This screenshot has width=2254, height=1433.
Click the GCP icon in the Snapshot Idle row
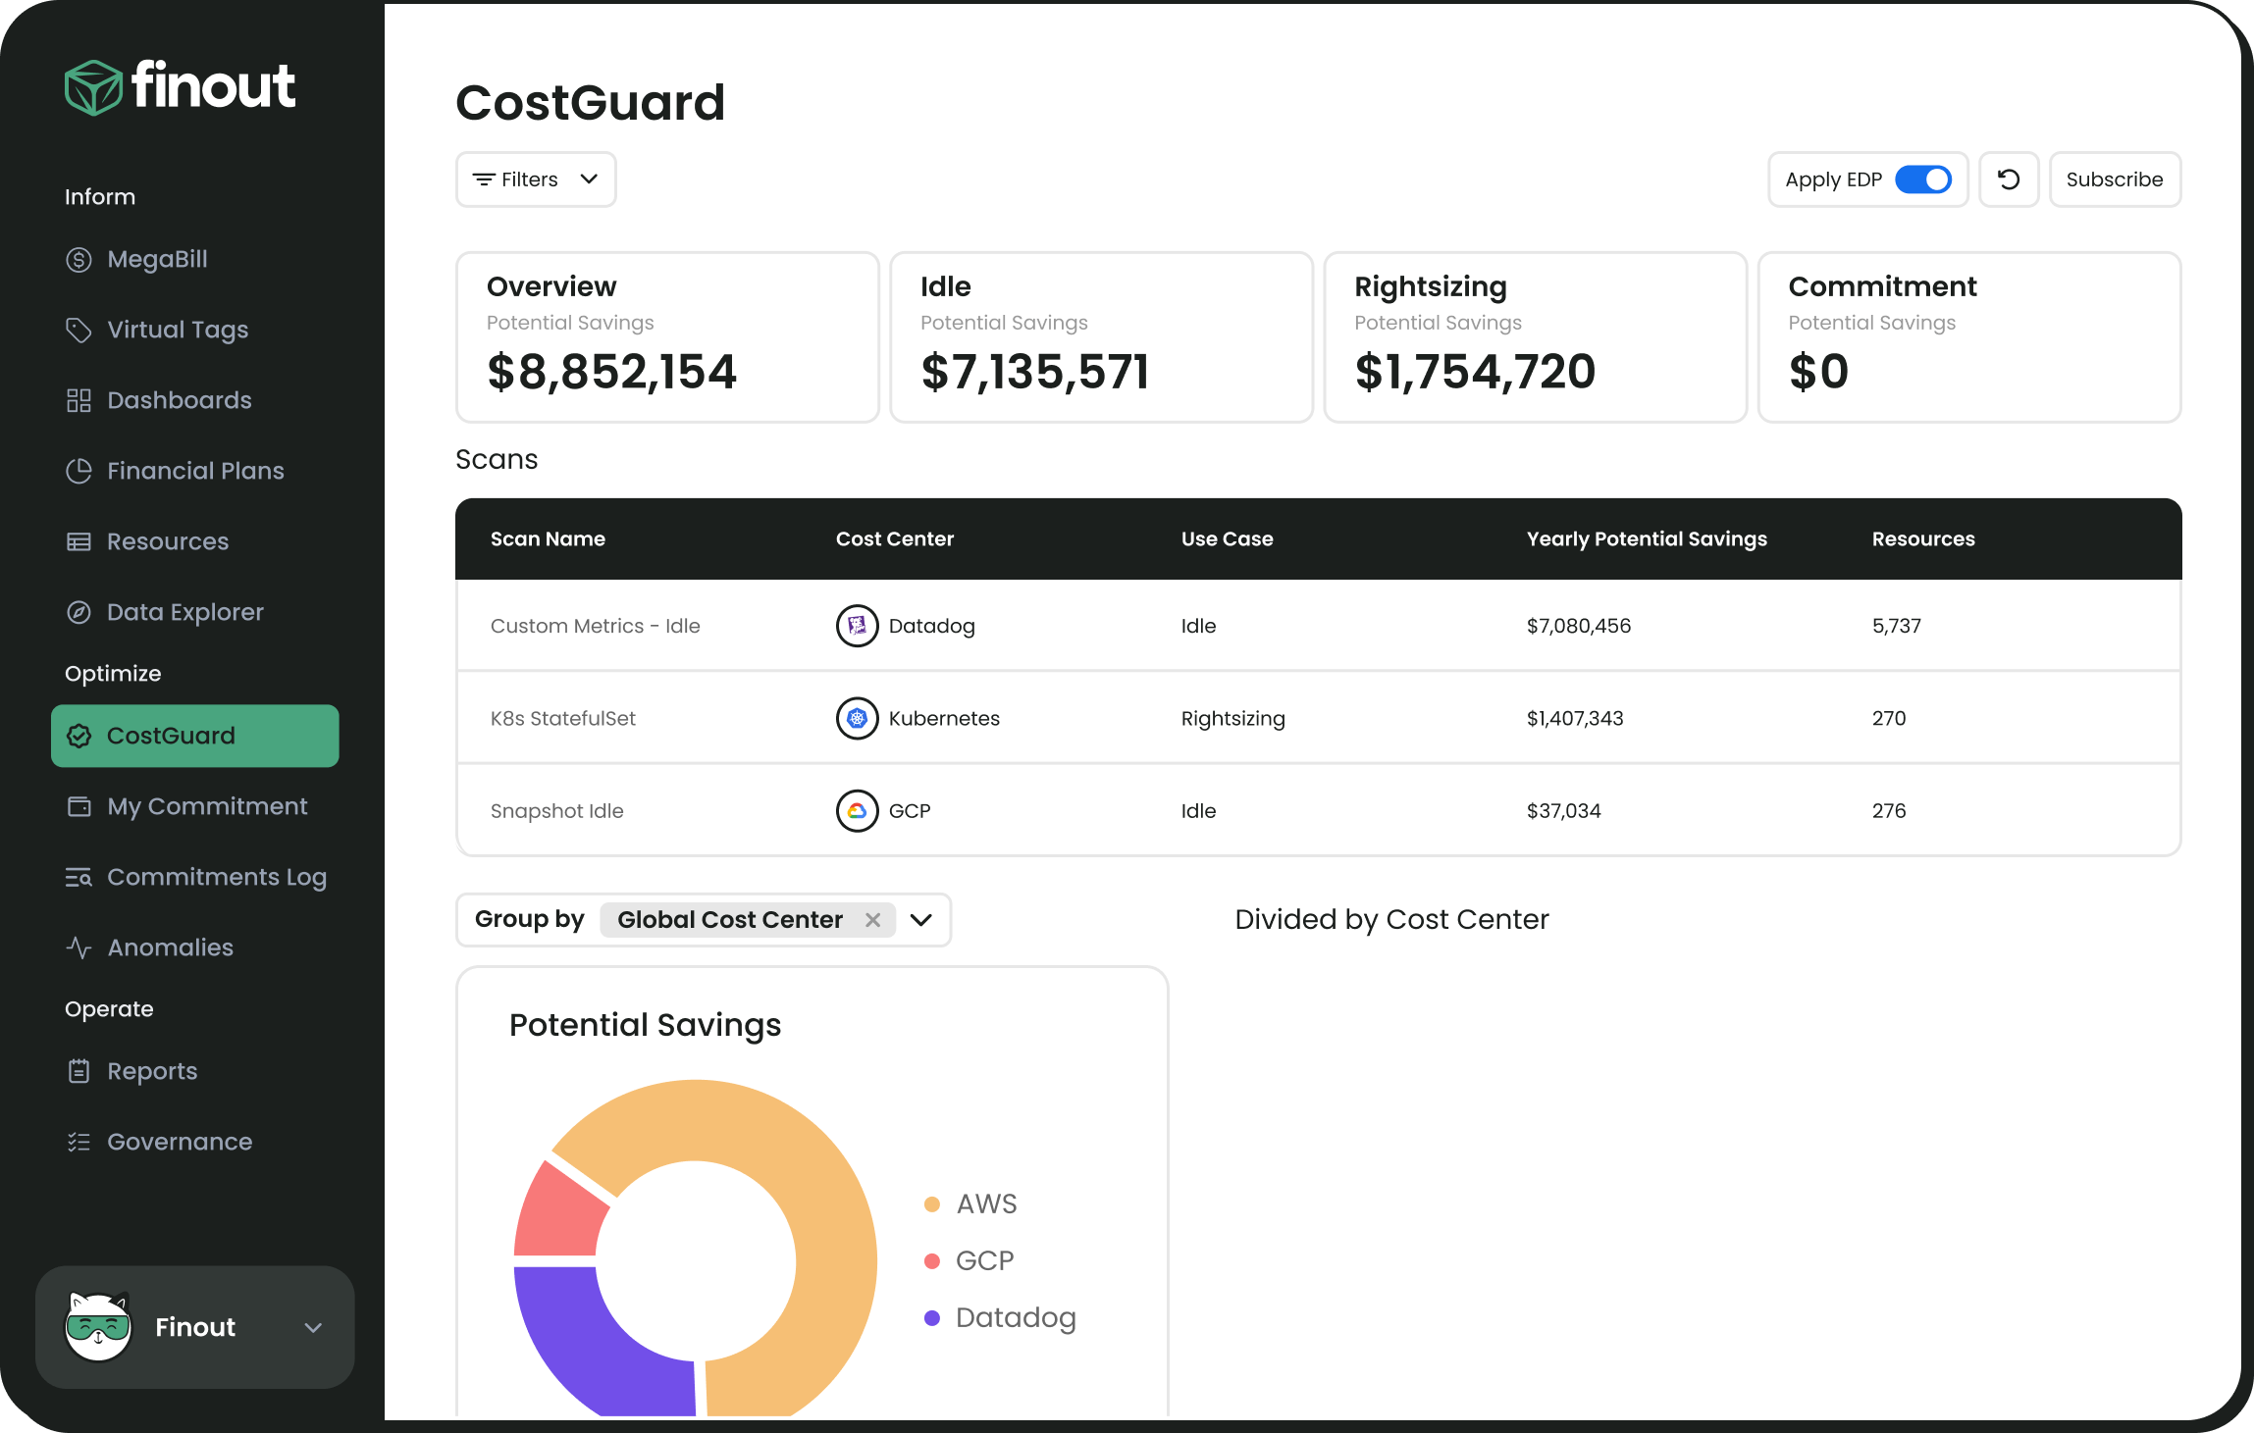[x=856, y=810]
